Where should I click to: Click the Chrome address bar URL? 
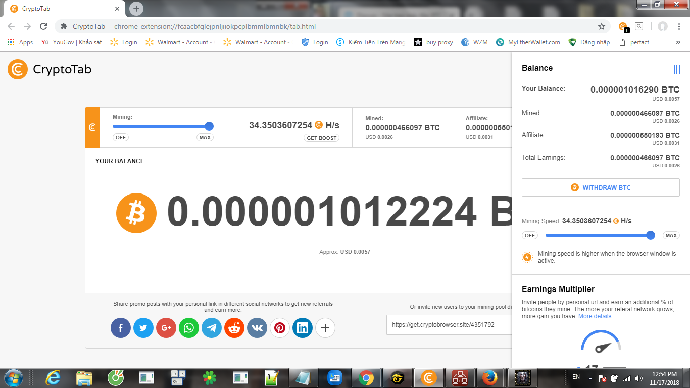(x=215, y=26)
